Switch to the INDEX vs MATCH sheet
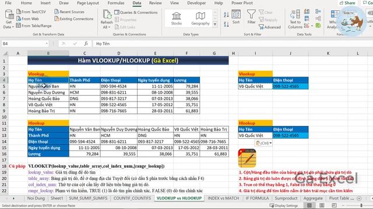373x209 pixels. [x=223, y=199]
